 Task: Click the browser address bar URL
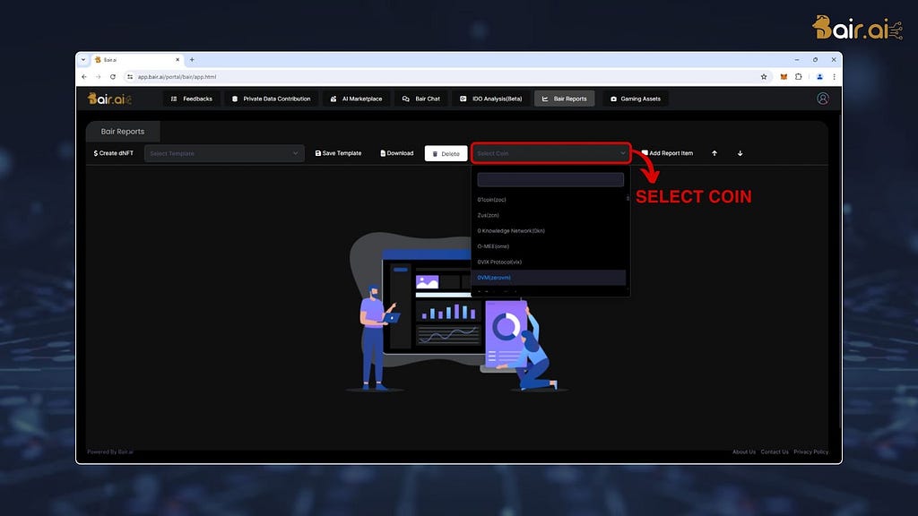tap(177, 77)
